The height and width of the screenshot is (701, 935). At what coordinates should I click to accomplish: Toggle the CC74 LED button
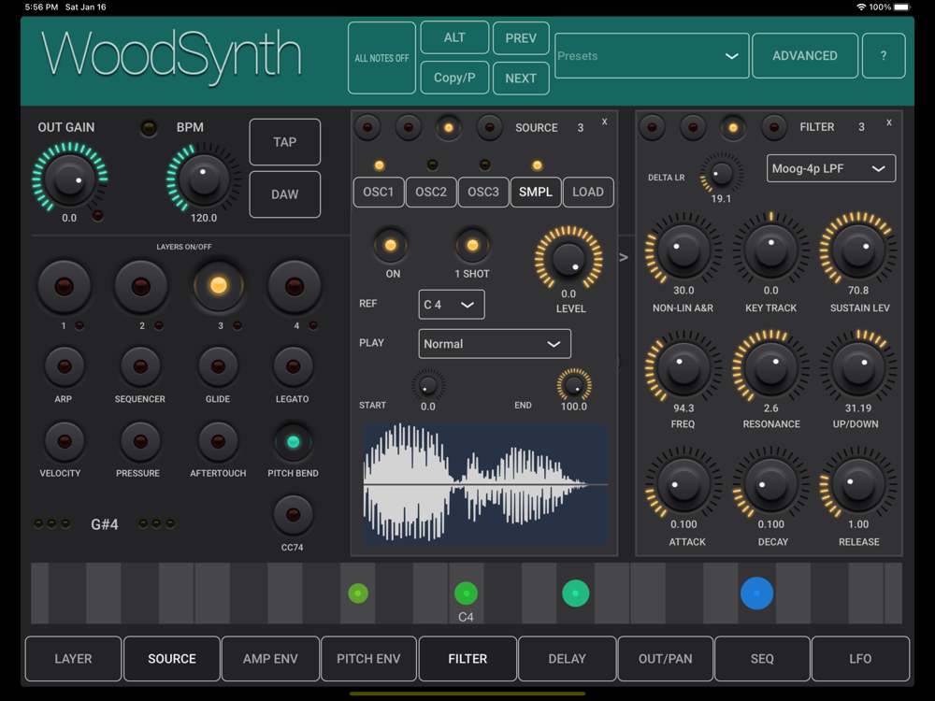[293, 514]
